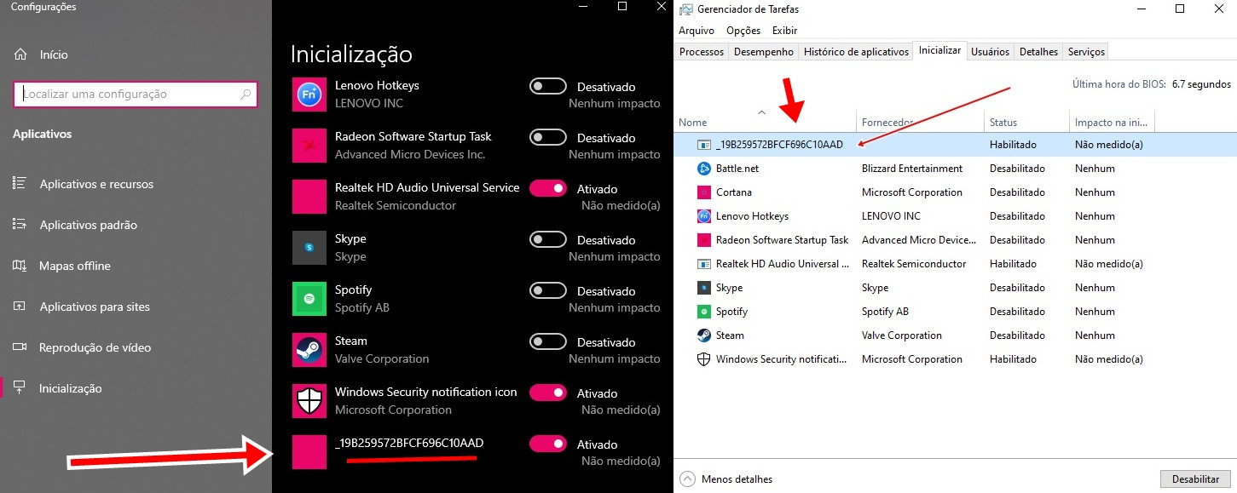The image size is (1237, 493).
Task: Click the Spotify app icon in Settings list
Action: (x=309, y=299)
